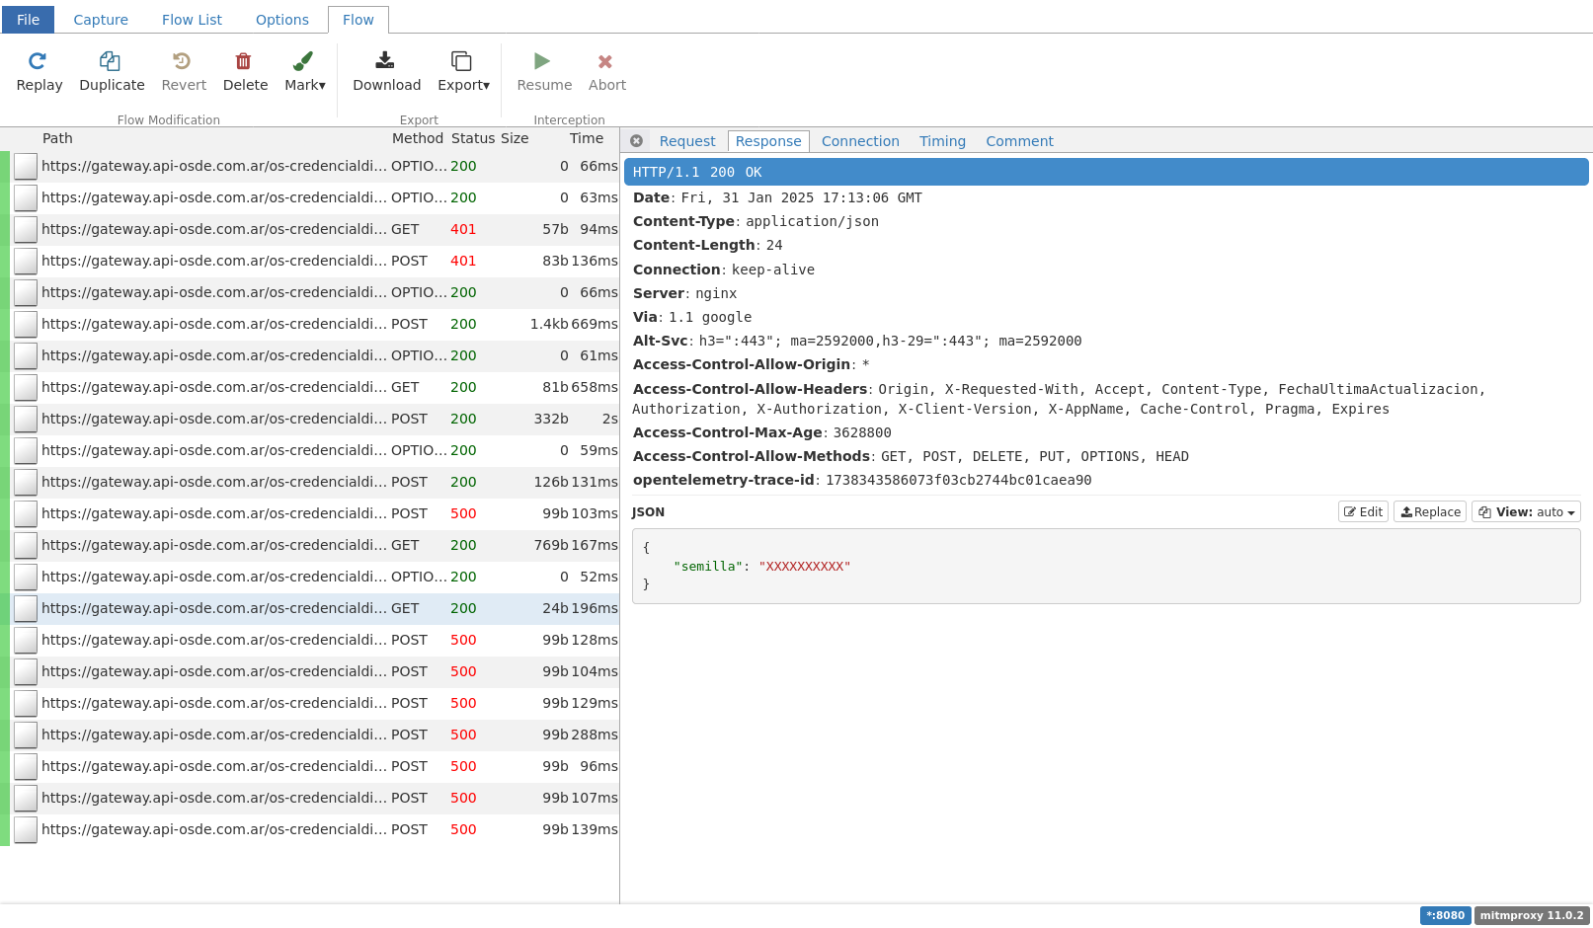Open the Timing tab
Screen dimensions: 1593x928
click(942, 141)
